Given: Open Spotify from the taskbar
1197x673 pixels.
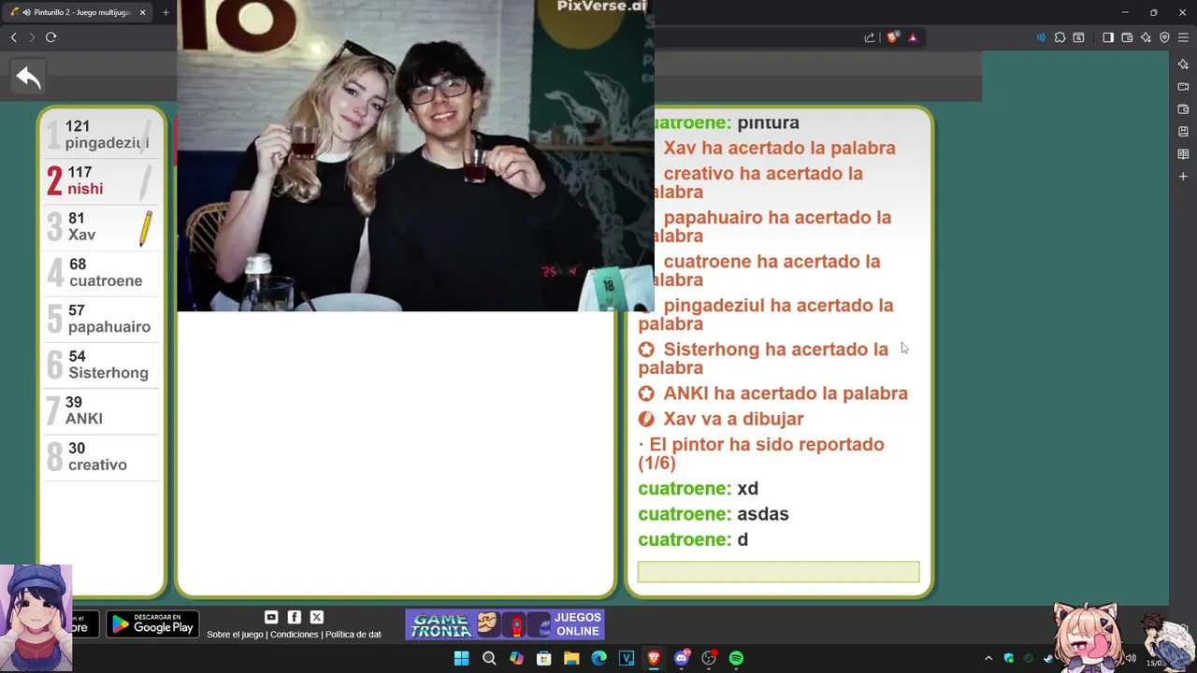Looking at the screenshot, I should point(736,658).
